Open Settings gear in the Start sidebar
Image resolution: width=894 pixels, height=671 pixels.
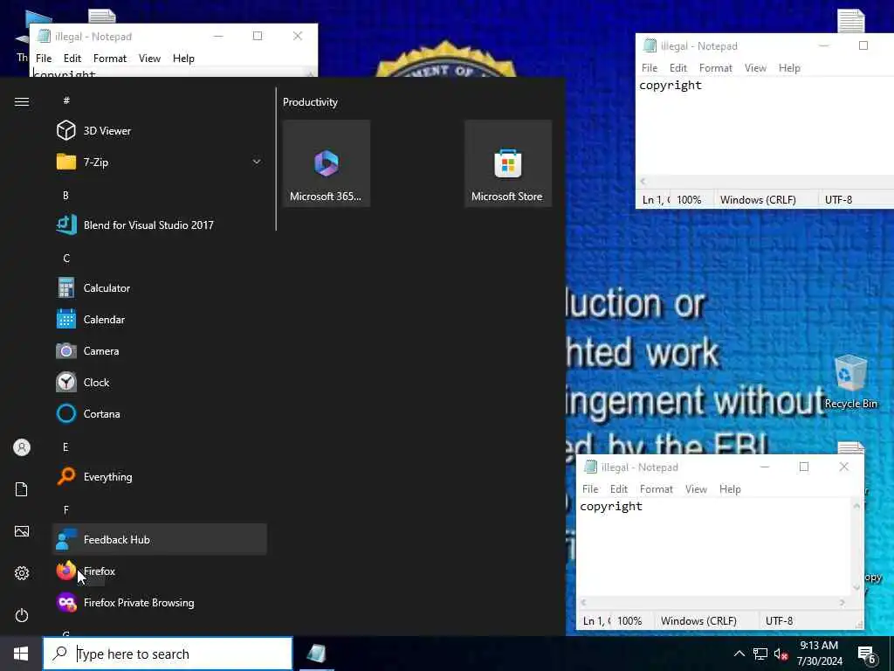click(22, 573)
